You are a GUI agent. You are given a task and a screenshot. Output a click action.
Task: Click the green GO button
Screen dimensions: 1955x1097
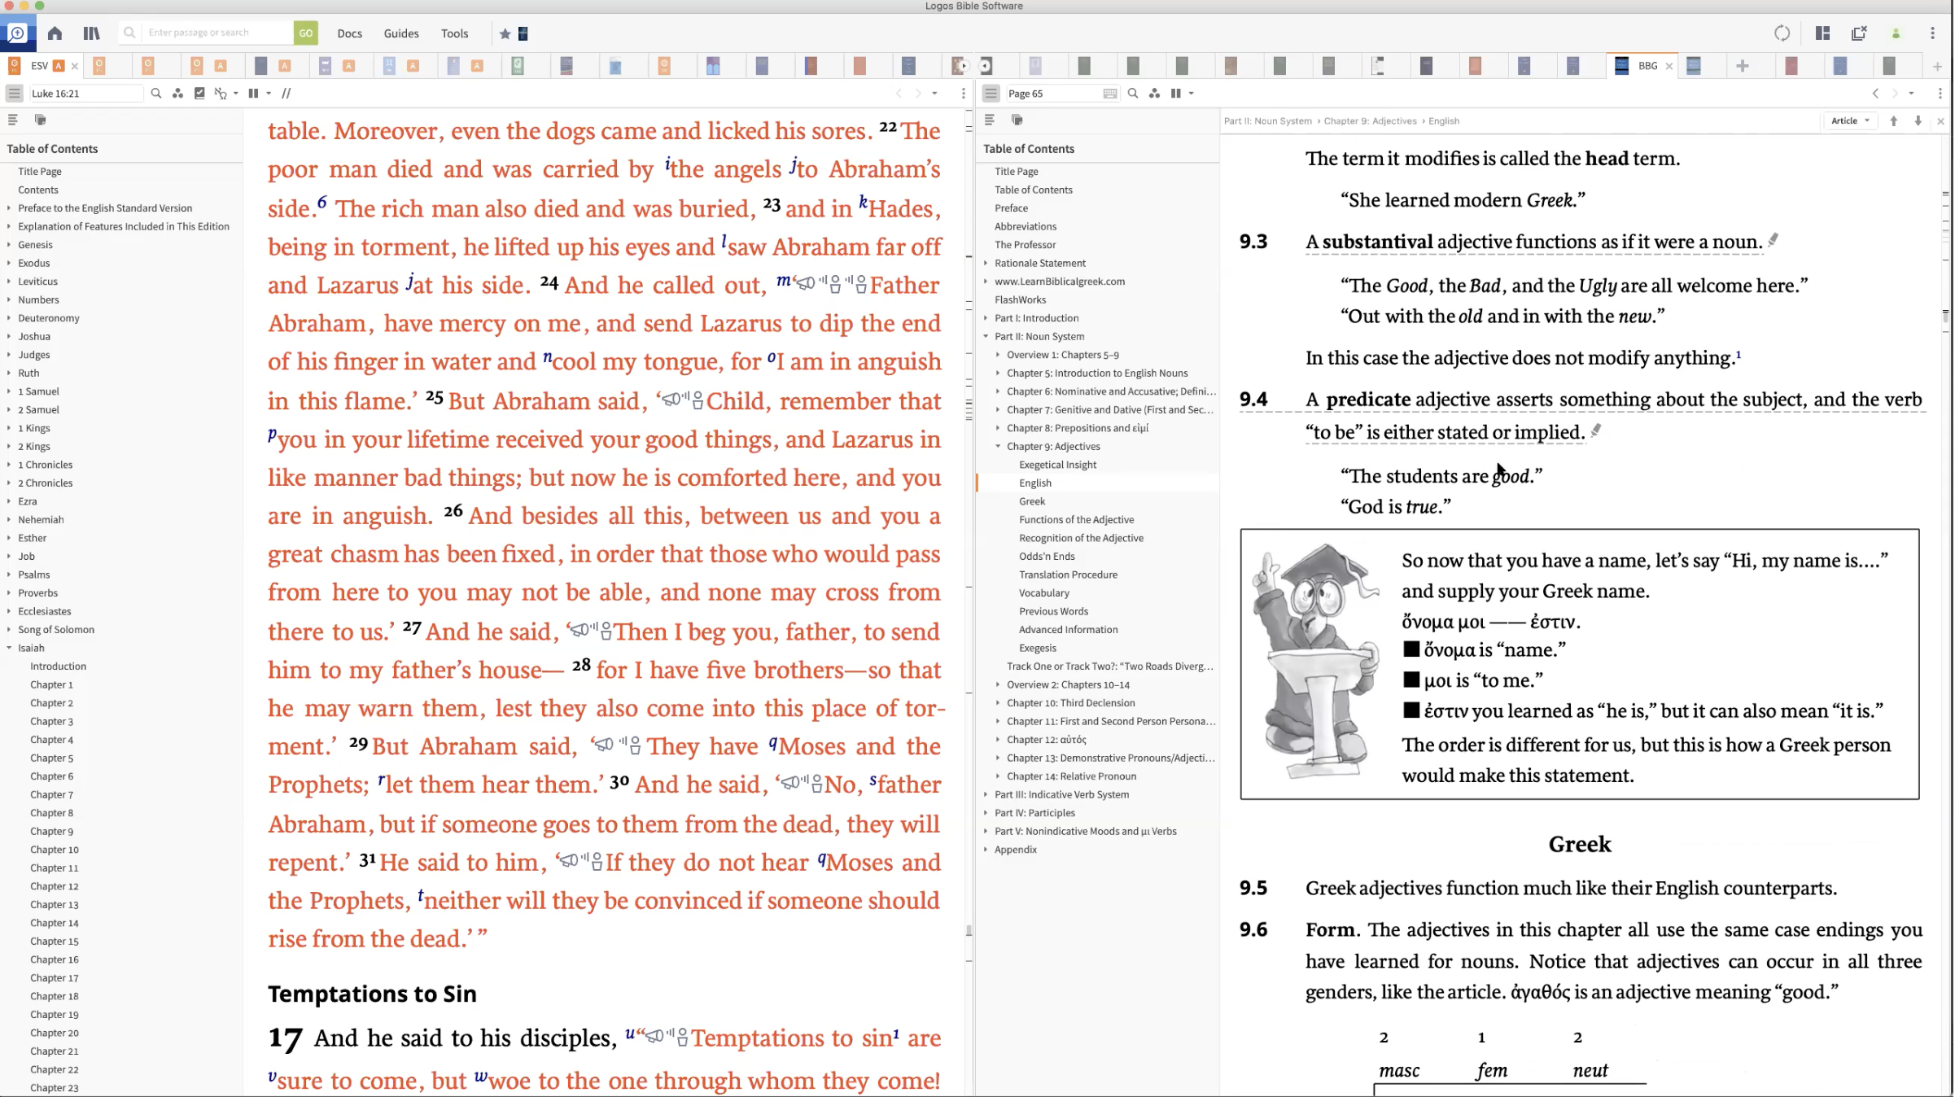pyautogui.click(x=305, y=33)
